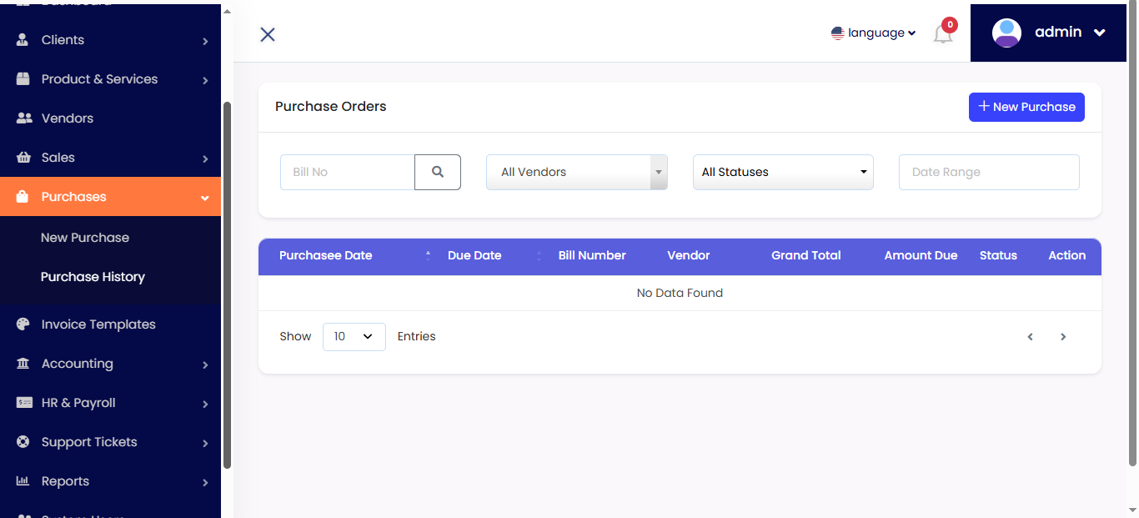This screenshot has height=518, width=1139.
Task: Expand HR & Payroll submenu chevron
Action: 205,404
